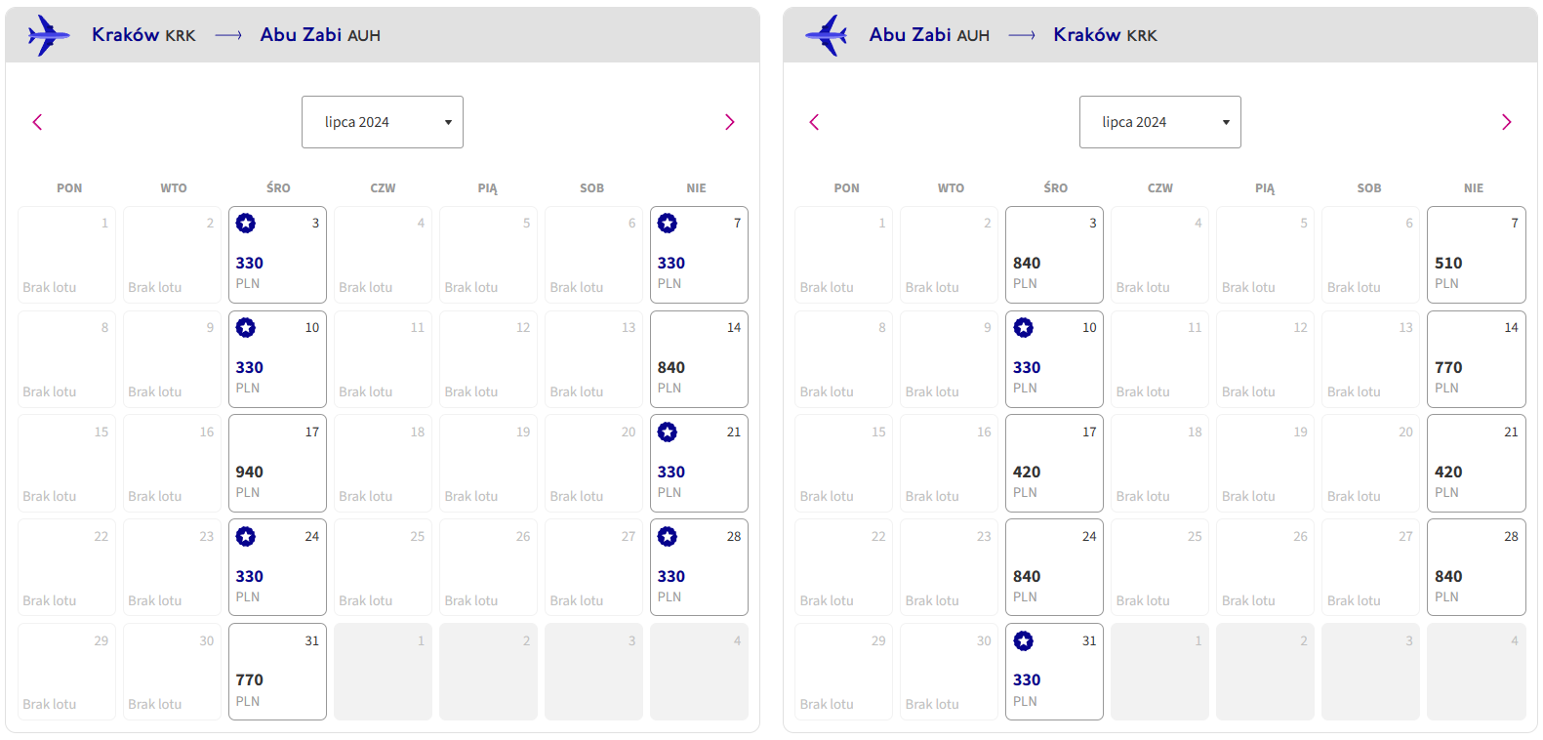Select July 14 return flight for 770 PLN
Screen dimensions: 1543x740
click(x=1476, y=359)
